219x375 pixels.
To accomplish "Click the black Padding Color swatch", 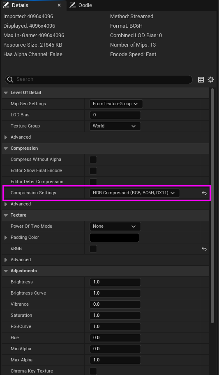I will [x=114, y=238].
